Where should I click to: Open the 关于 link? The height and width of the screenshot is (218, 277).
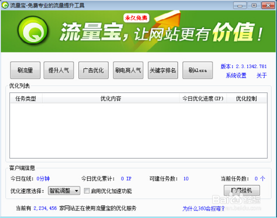point(261,75)
